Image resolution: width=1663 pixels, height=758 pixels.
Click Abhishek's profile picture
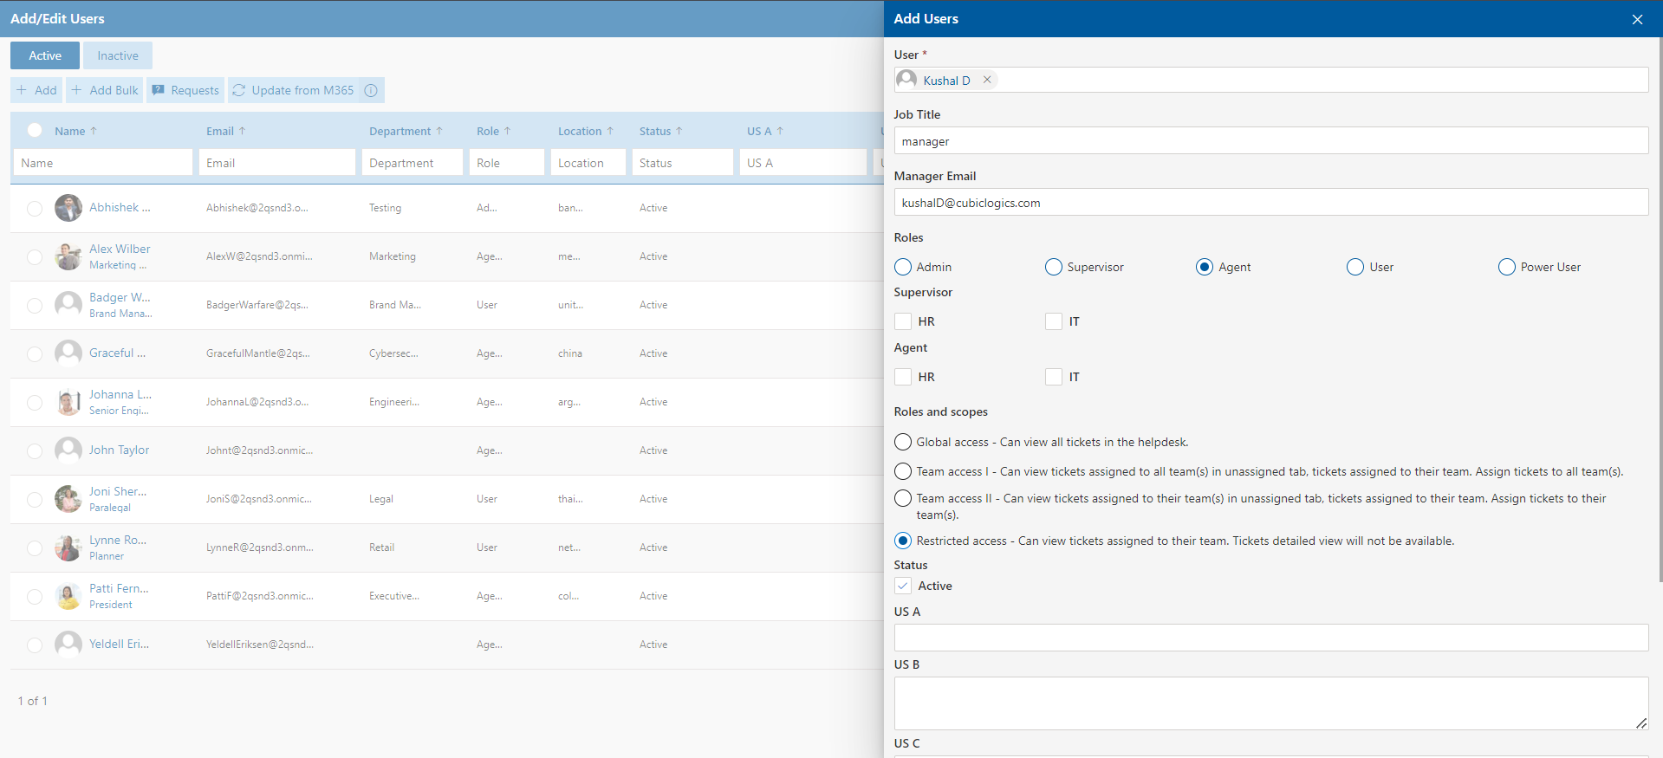(68, 208)
